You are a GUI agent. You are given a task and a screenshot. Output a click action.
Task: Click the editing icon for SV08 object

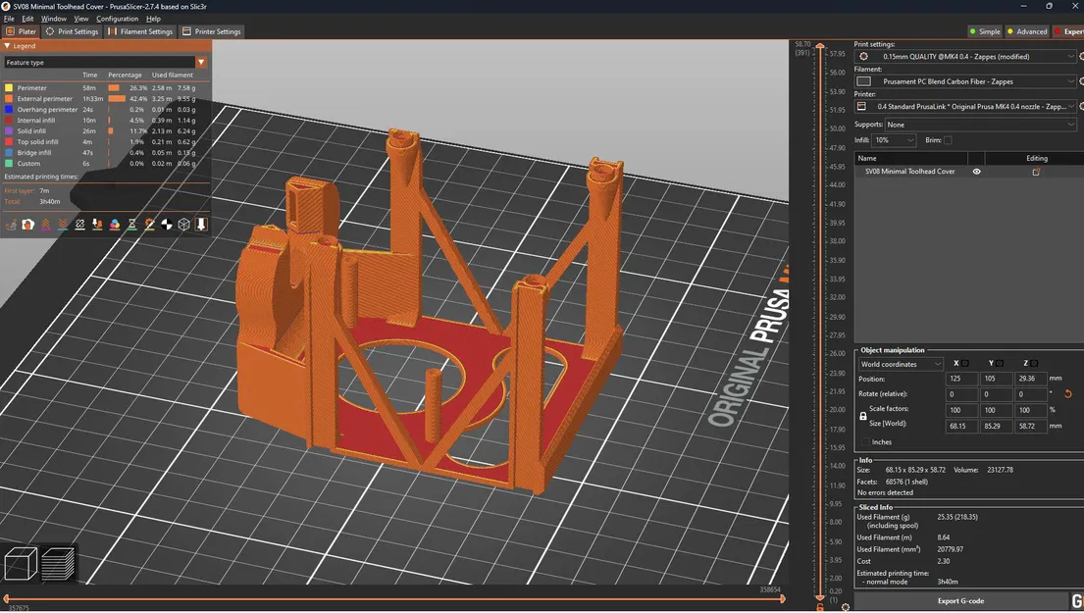(x=1036, y=172)
